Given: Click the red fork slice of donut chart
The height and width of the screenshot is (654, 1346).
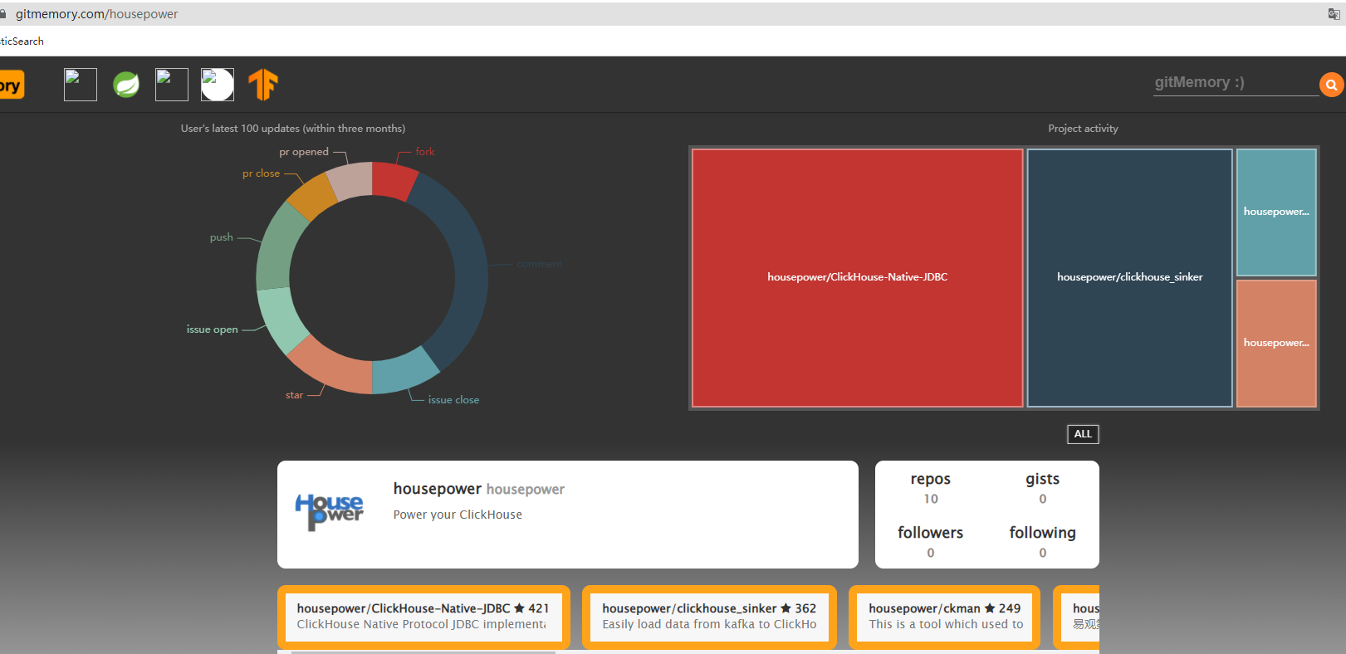Looking at the screenshot, I should click(x=393, y=180).
